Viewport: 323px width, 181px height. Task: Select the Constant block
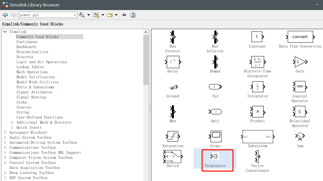(x=257, y=37)
